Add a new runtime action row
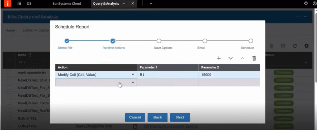The width and height of the screenshot is (317, 130). tap(219, 58)
